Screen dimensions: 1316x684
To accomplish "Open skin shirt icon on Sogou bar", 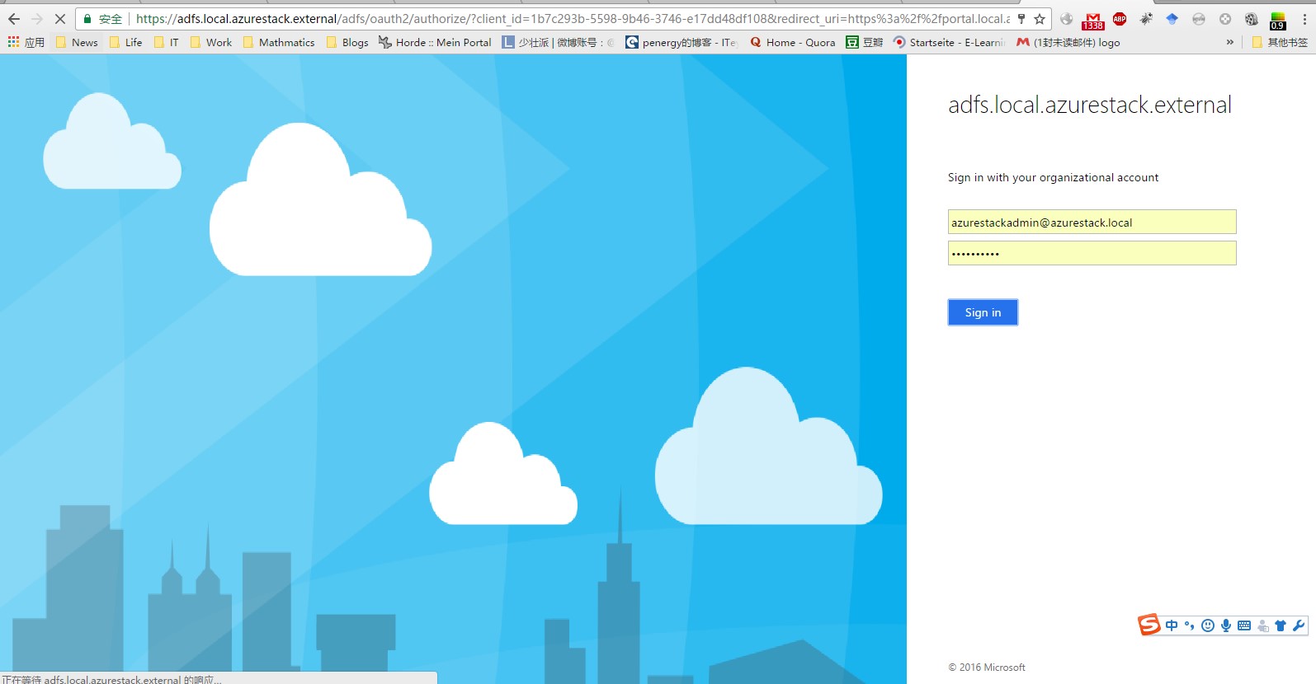I will [x=1281, y=625].
